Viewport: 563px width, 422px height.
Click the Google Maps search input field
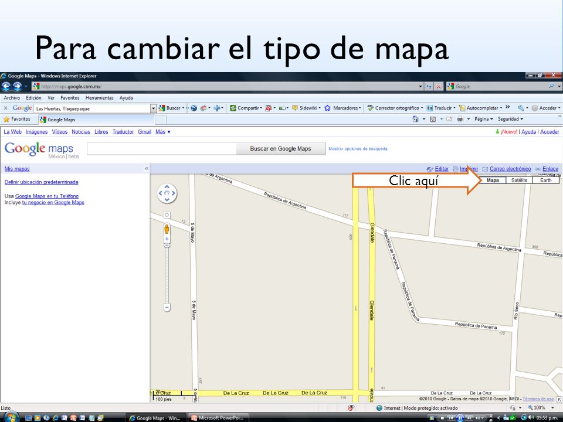[162, 148]
